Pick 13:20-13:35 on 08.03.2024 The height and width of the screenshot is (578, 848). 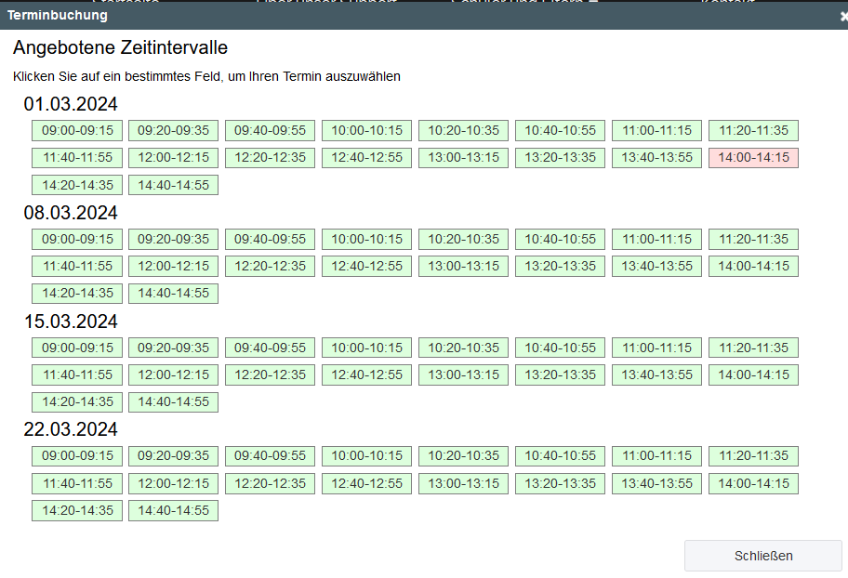(x=561, y=266)
